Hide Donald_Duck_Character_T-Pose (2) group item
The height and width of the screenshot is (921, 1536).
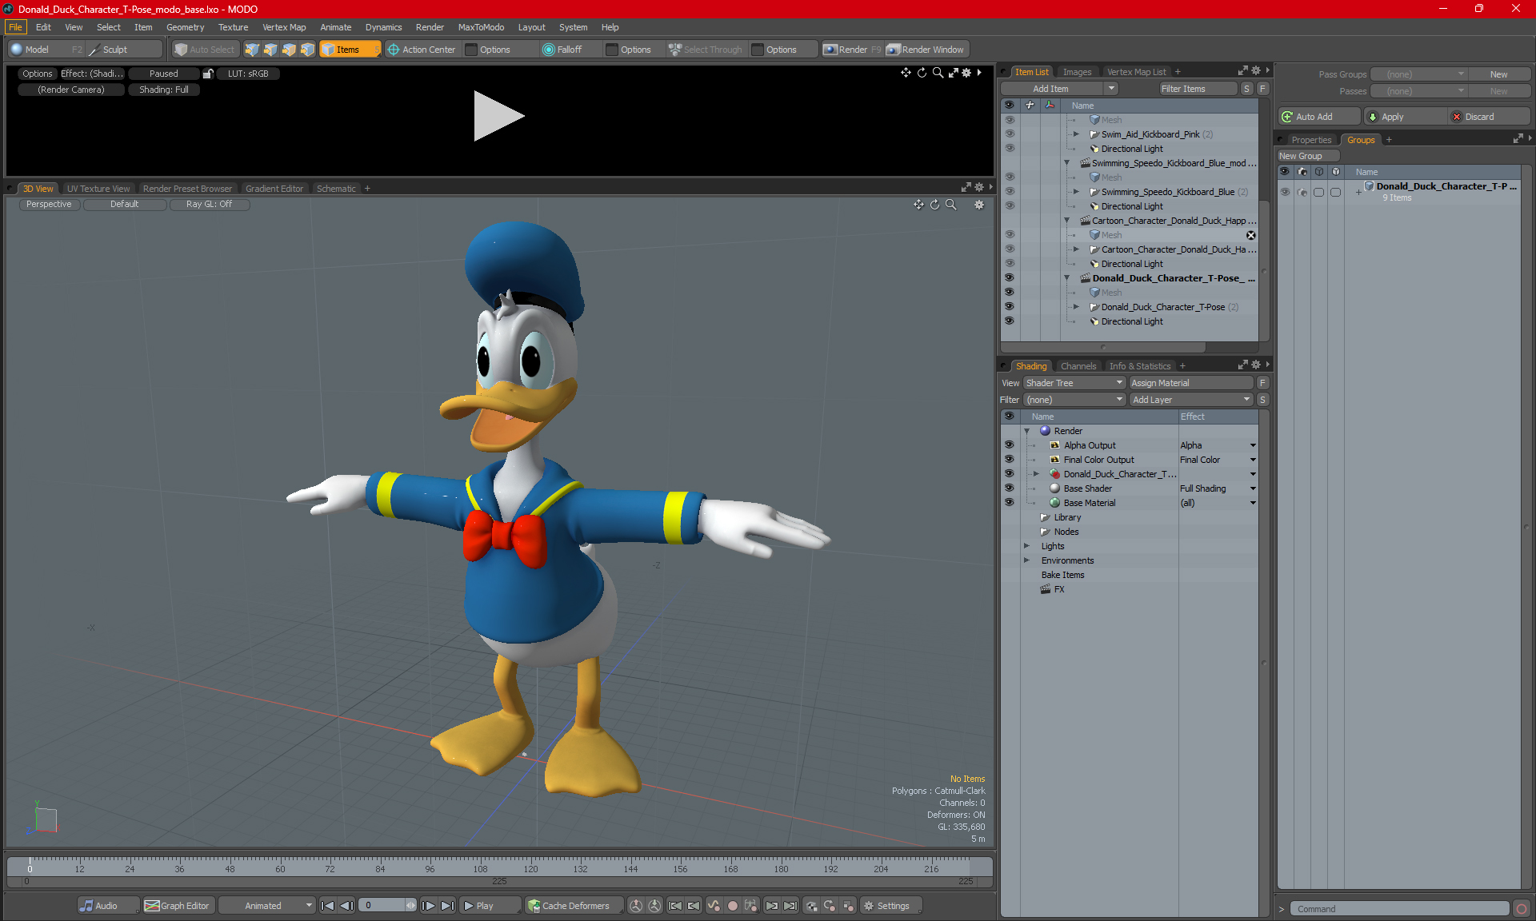click(1009, 307)
